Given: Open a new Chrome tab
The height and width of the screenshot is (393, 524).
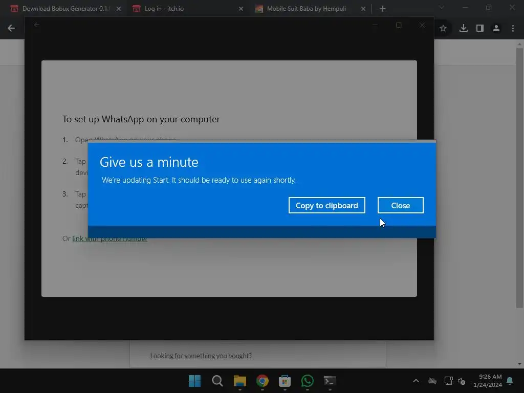Looking at the screenshot, I should [383, 9].
